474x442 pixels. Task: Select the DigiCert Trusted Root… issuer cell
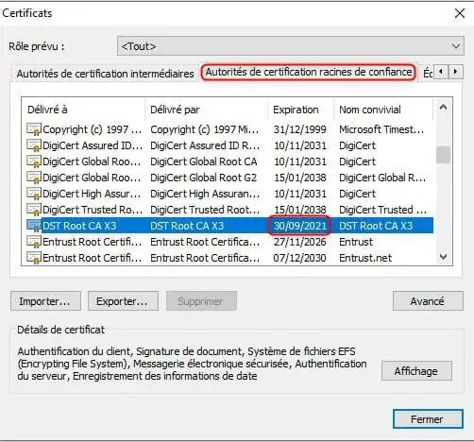(x=205, y=210)
